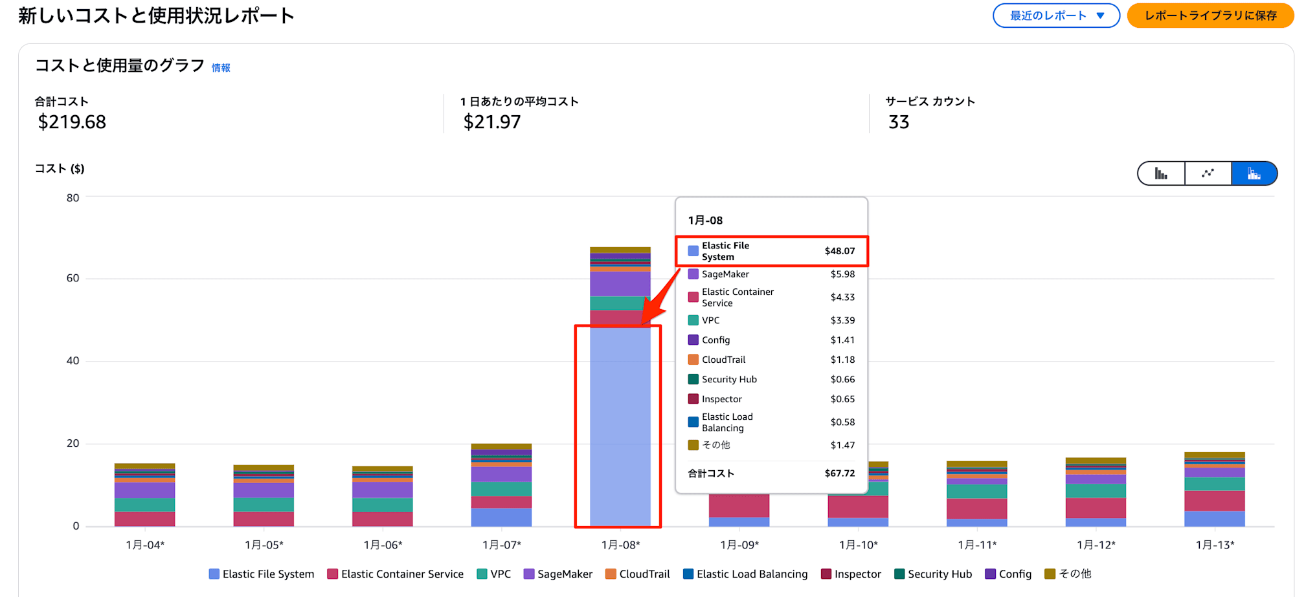Image resolution: width=1295 pixels, height=597 pixels.
Task: Click SageMaker $5.98 tooltip row
Action: pos(771,274)
